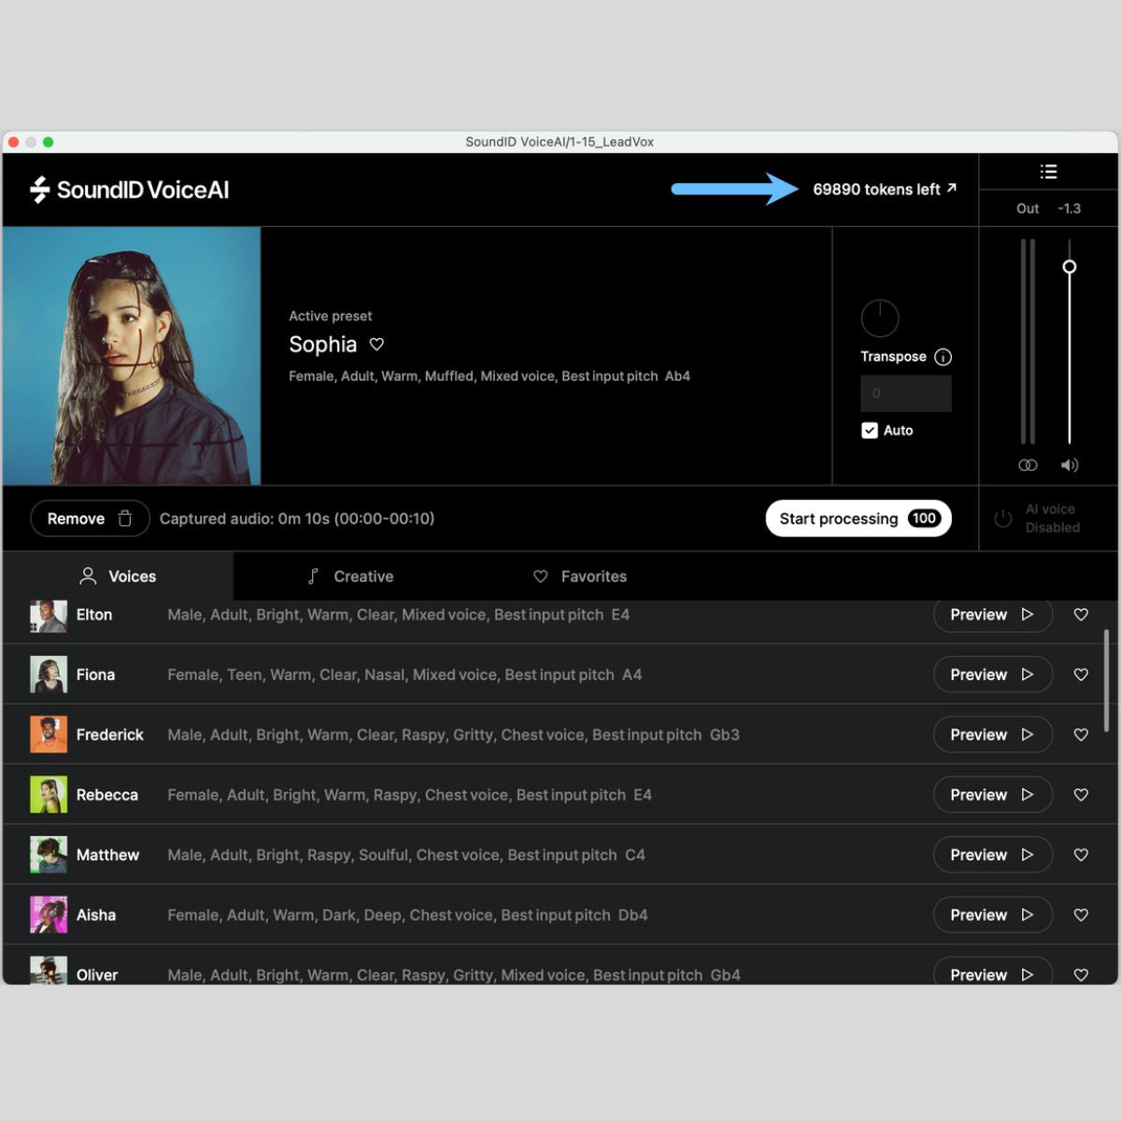Toggle the stereo link circles icon

(1028, 465)
